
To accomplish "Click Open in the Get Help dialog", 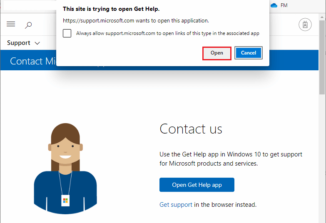I will pyautogui.click(x=217, y=53).
